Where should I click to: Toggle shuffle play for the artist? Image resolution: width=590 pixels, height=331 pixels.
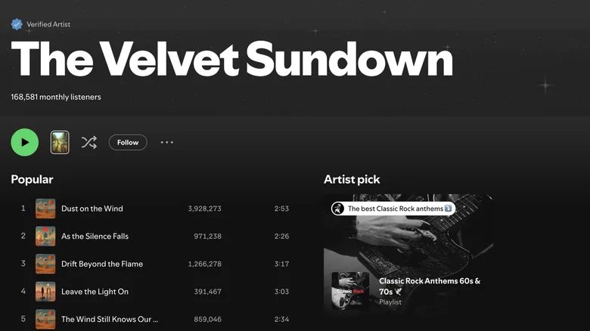point(89,142)
